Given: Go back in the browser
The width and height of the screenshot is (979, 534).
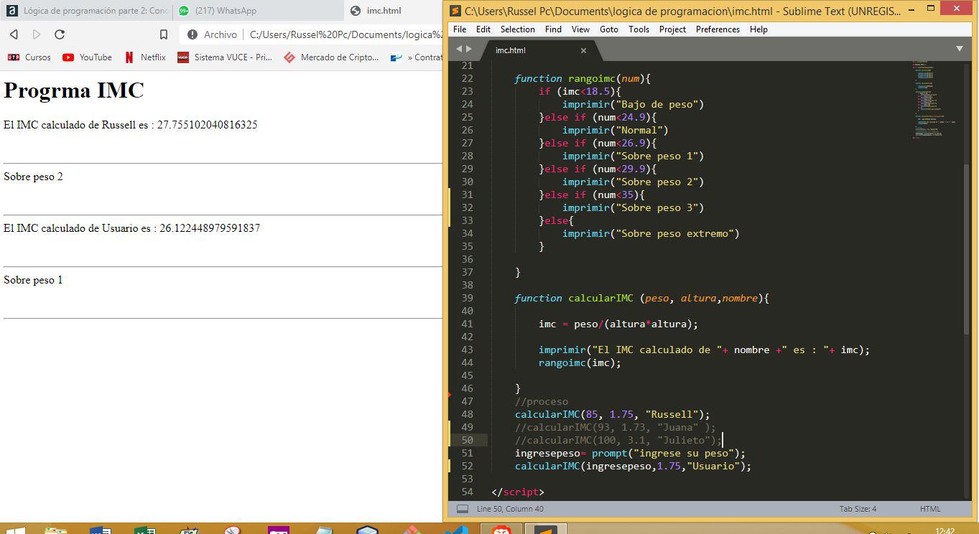Looking at the screenshot, I should pyautogui.click(x=14, y=34).
